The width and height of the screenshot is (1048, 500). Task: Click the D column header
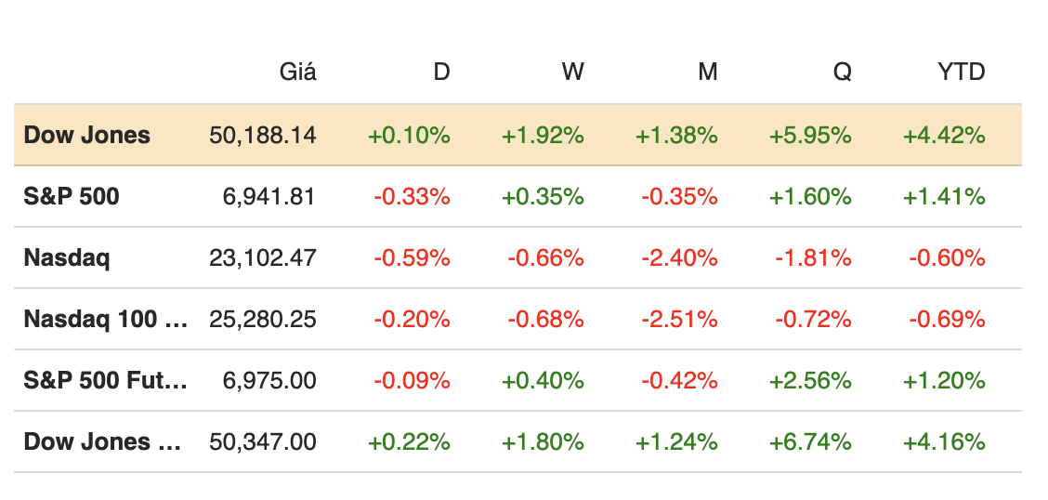pyautogui.click(x=441, y=72)
